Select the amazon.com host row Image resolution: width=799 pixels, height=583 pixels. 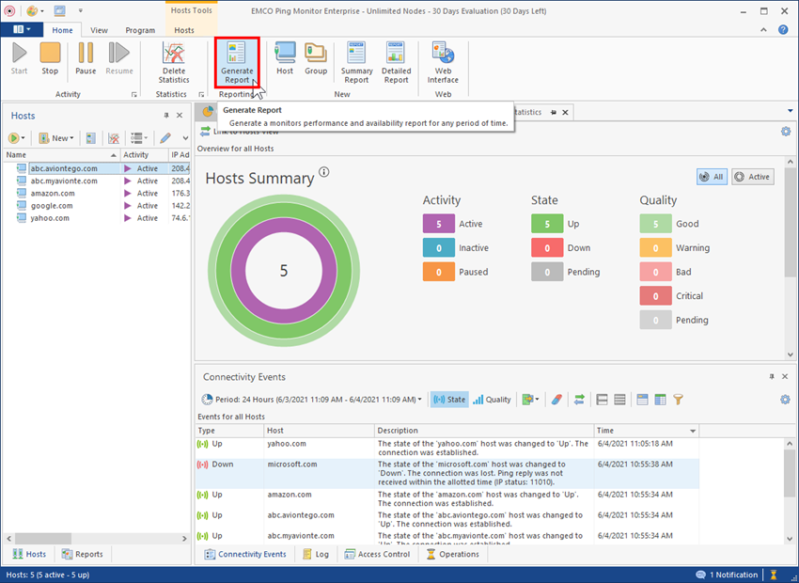click(x=97, y=193)
